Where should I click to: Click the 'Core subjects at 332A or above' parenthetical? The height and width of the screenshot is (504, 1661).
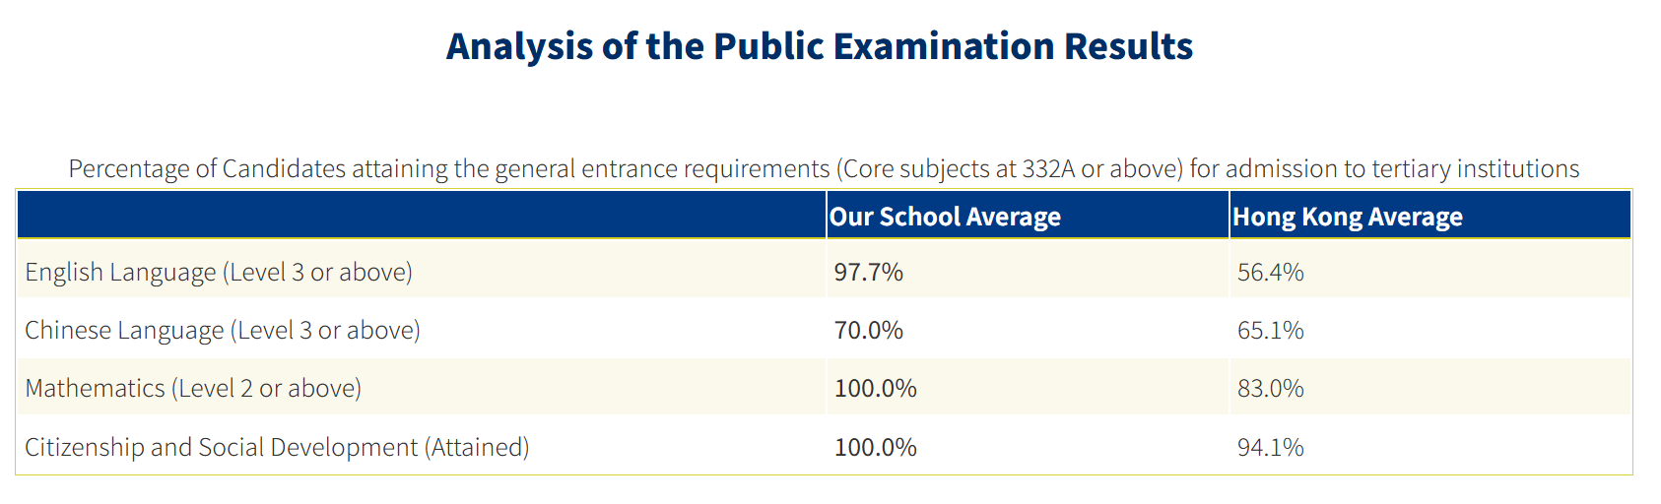coord(1010,169)
